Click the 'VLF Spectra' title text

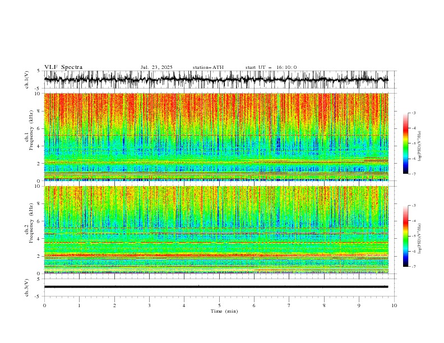tap(63, 67)
